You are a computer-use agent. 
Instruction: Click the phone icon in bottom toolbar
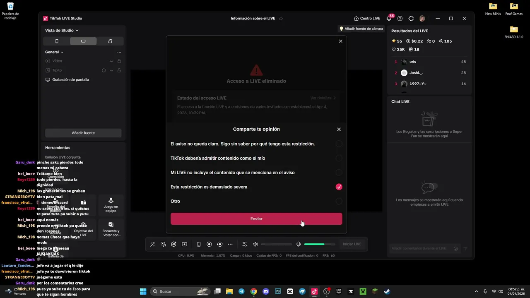[199, 244]
